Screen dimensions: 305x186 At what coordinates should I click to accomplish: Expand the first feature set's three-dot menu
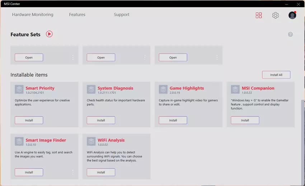point(73,57)
